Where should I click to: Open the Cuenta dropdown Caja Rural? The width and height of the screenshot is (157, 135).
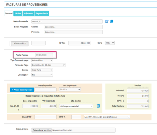pos(42,70)
